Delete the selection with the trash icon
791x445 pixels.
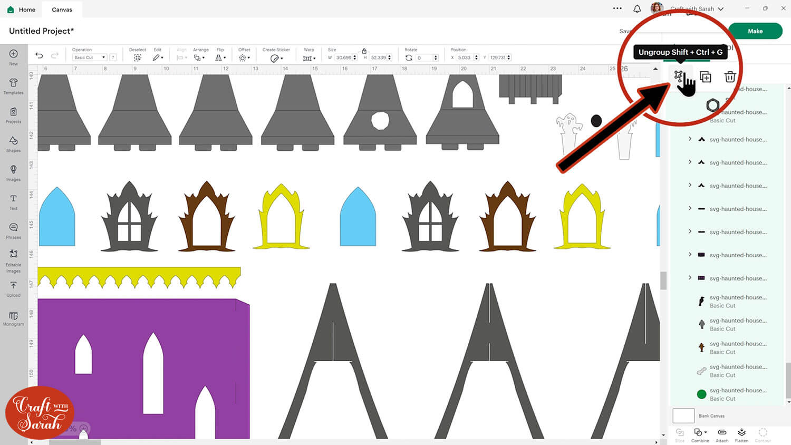tap(730, 77)
